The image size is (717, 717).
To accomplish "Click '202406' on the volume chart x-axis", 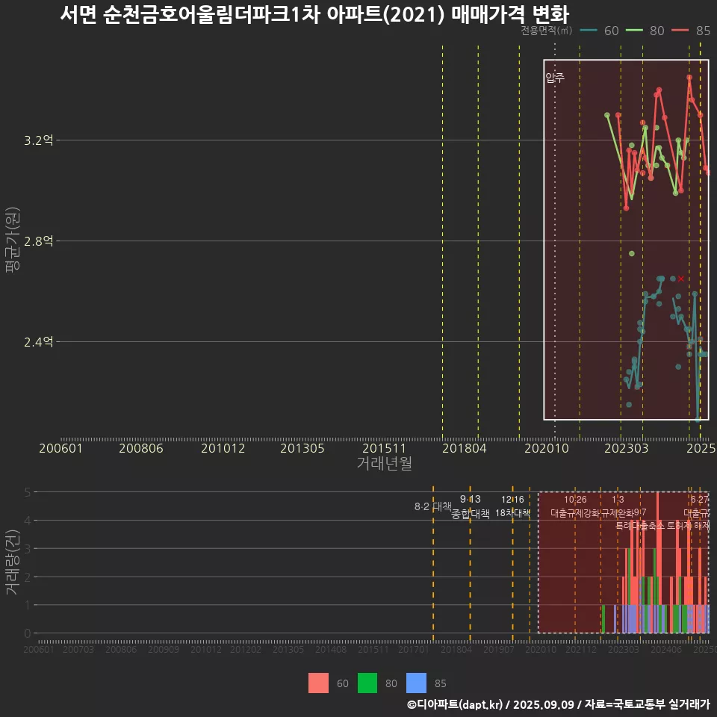I will (666, 649).
